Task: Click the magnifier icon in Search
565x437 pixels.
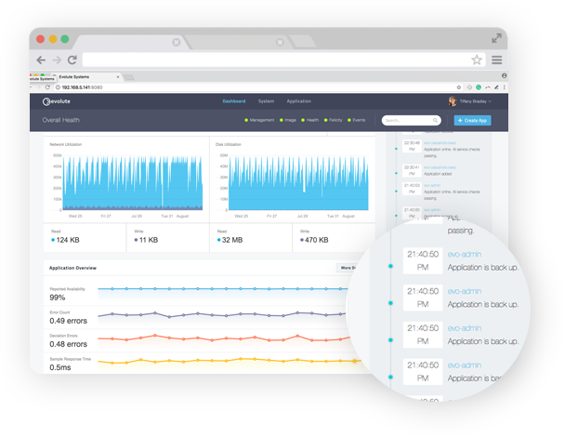Action: coord(435,120)
